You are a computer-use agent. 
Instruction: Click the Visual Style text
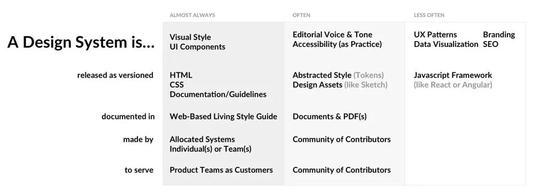coord(190,37)
